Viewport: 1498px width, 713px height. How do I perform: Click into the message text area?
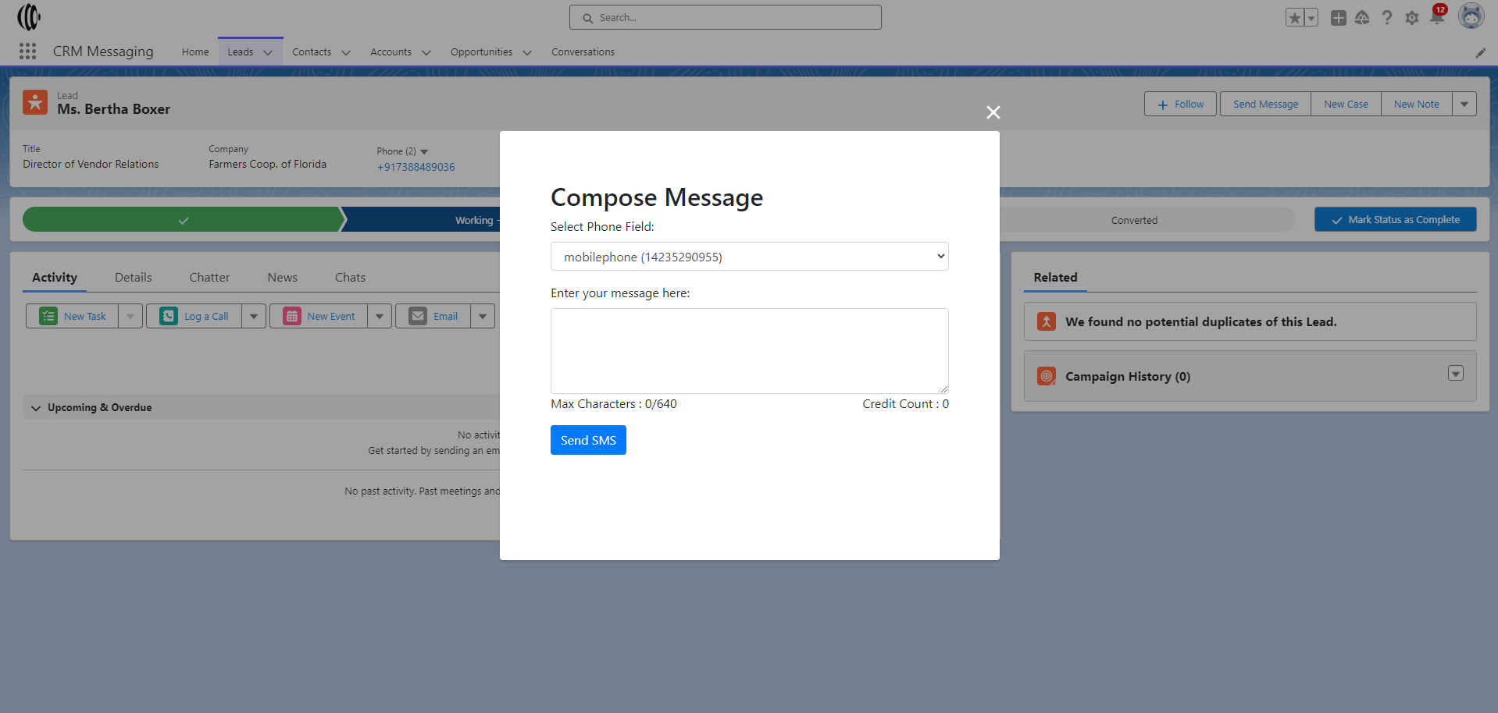point(749,351)
